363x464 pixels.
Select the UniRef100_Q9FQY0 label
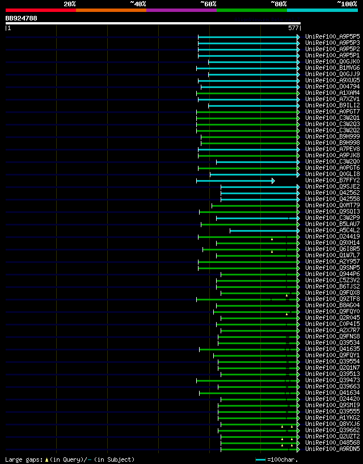click(332, 312)
